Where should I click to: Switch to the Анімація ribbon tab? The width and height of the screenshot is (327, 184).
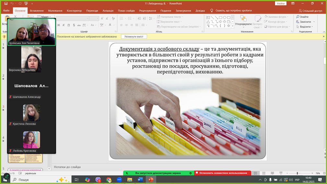[108, 10]
